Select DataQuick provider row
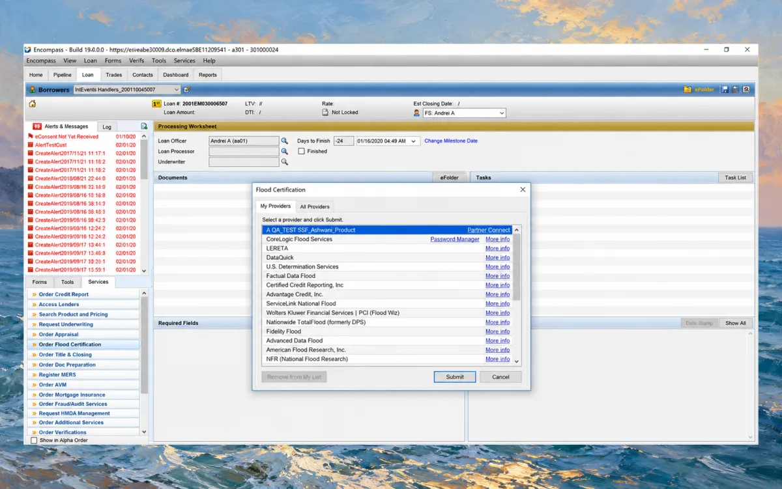The height and width of the screenshot is (489, 782). point(387,257)
